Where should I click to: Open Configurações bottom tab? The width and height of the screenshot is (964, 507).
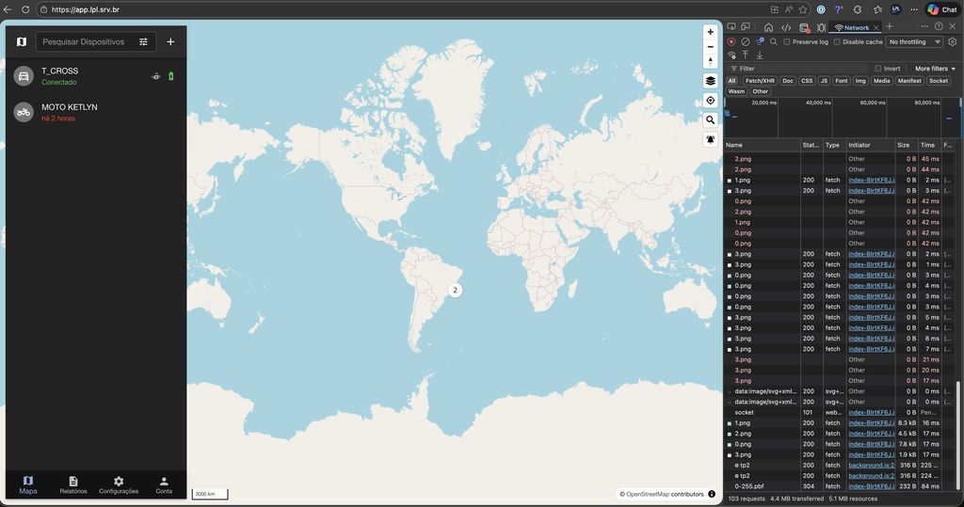point(119,484)
